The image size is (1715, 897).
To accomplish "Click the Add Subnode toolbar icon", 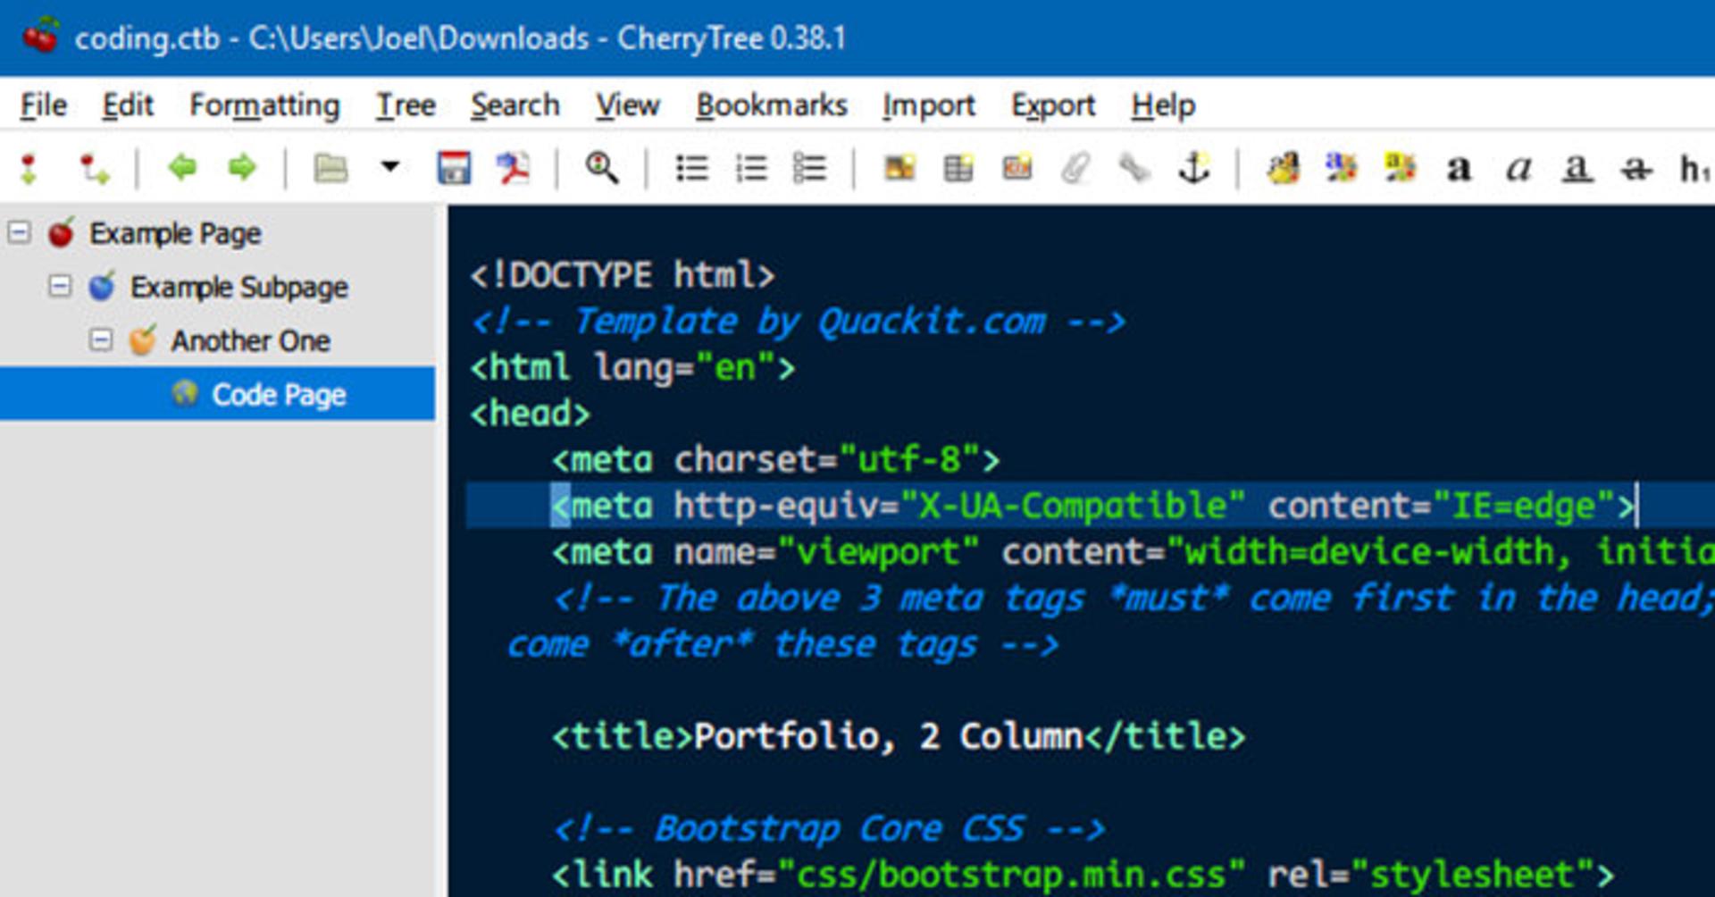I will click(x=94, y=168).
